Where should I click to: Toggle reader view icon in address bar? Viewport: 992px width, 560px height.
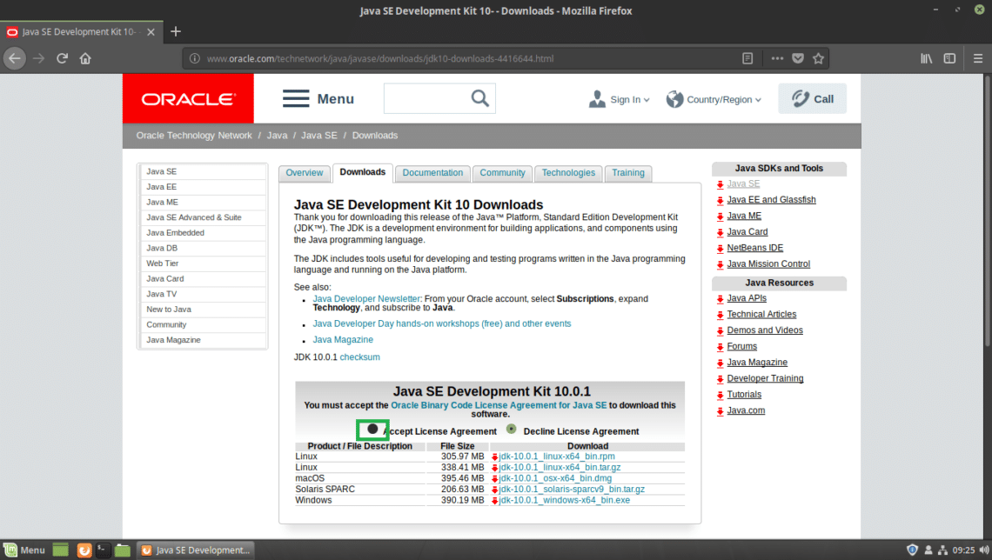pyautogui.click(x=747, y=59)
